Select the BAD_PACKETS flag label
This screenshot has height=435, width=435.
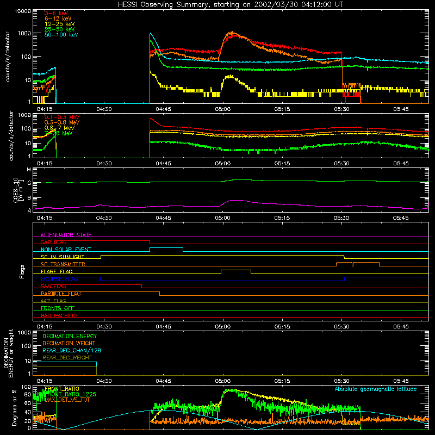[59, 315]
